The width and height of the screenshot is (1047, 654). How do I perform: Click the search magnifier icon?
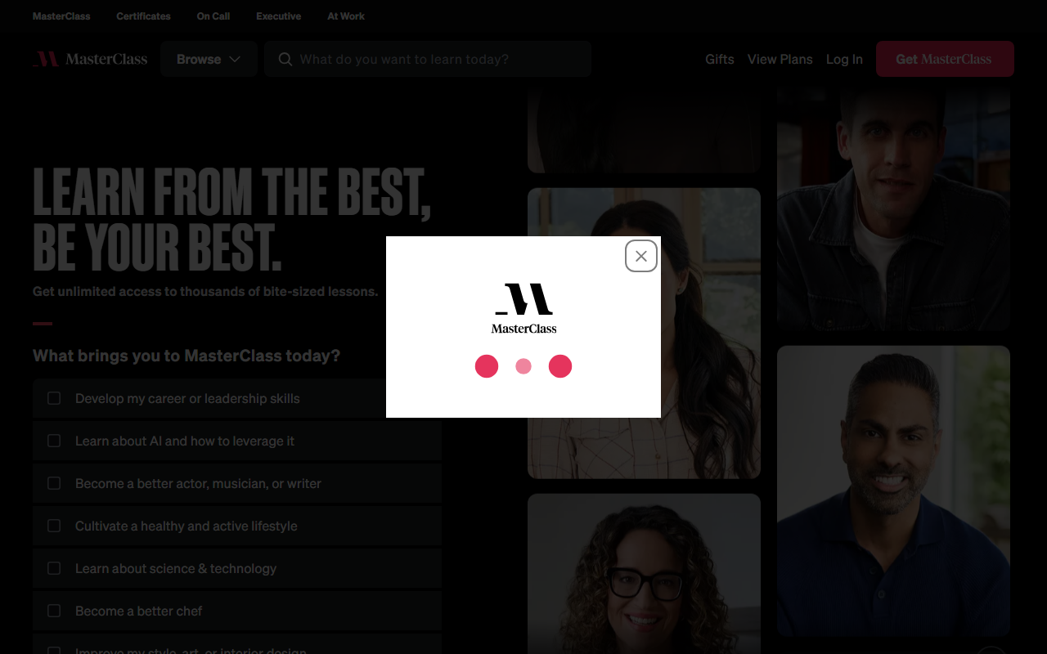[x=285, y=59]
